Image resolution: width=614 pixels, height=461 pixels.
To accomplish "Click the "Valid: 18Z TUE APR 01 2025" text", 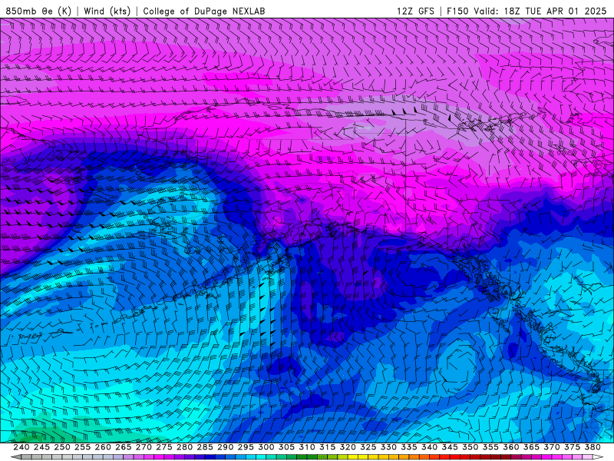I will point(540,11).
